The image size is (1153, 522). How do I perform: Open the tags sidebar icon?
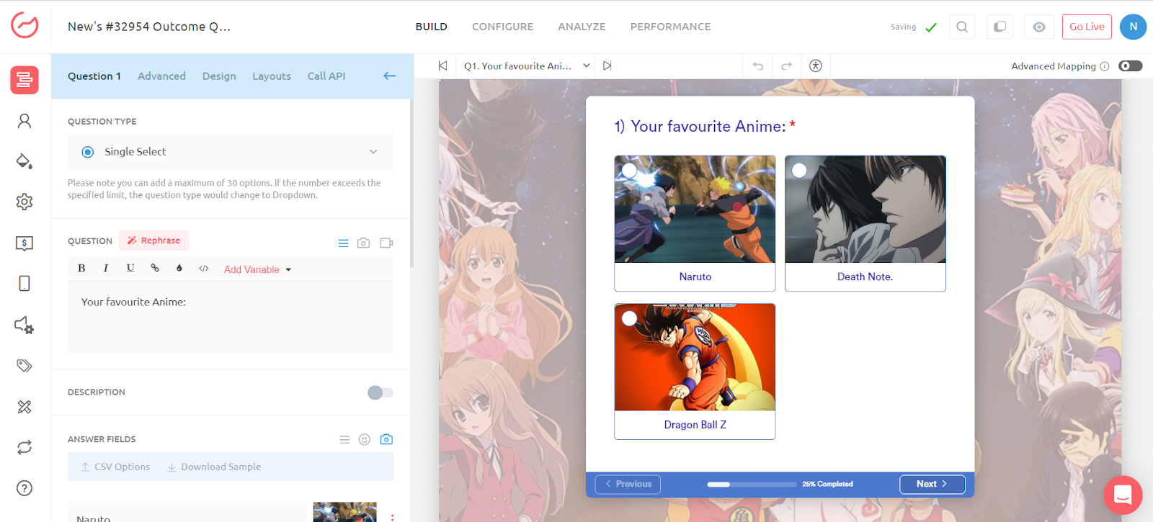[25, 366]
